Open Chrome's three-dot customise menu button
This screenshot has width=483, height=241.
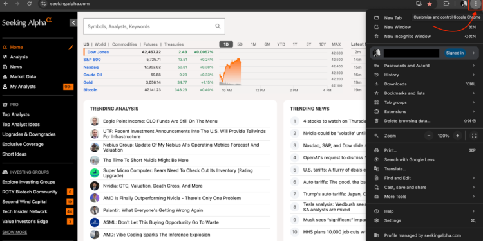[x=475, y=4]
